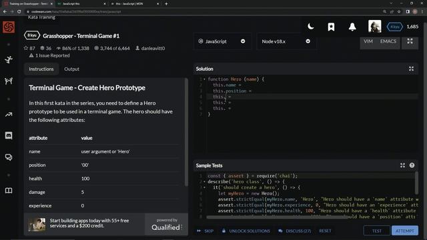Image resolution: width=427 pixels, height=240 pixels.
Task: Click the RESET button
Action: [x=325, y=231]
